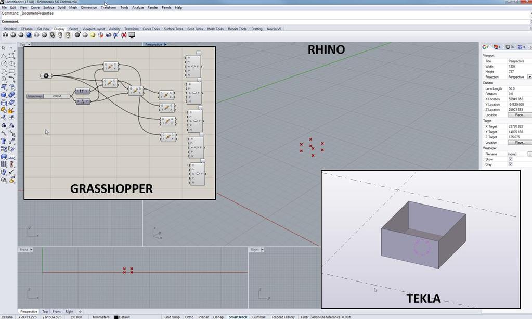This screenshot has height=319, width=532.
Task: Click the Place button for target location
Action: [x=519, y=143]
